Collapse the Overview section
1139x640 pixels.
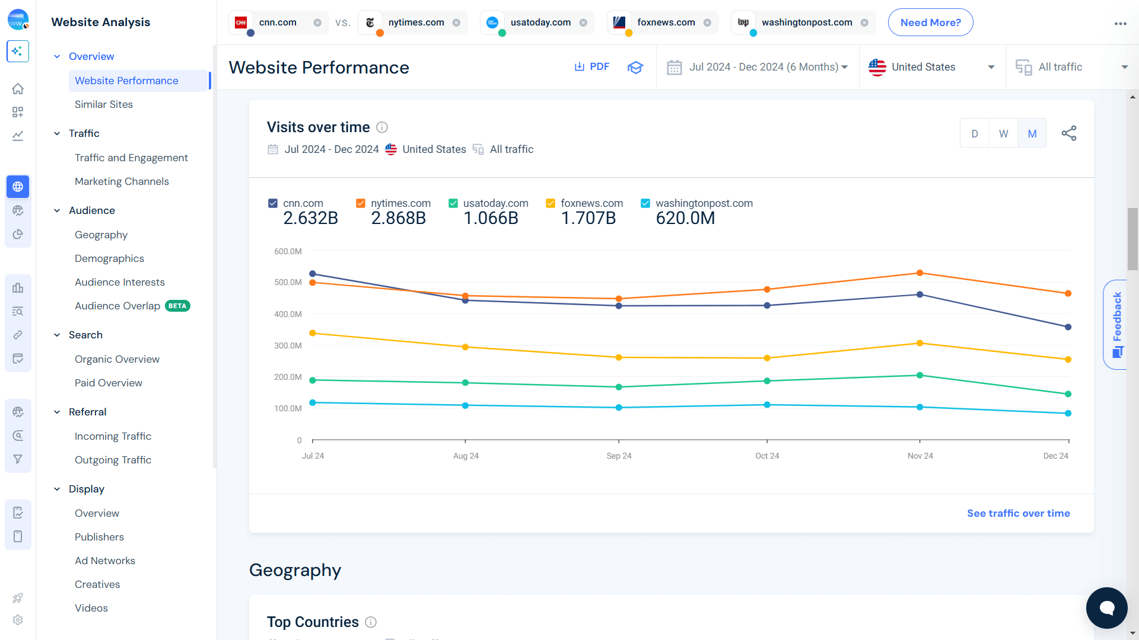coord(57,56)
